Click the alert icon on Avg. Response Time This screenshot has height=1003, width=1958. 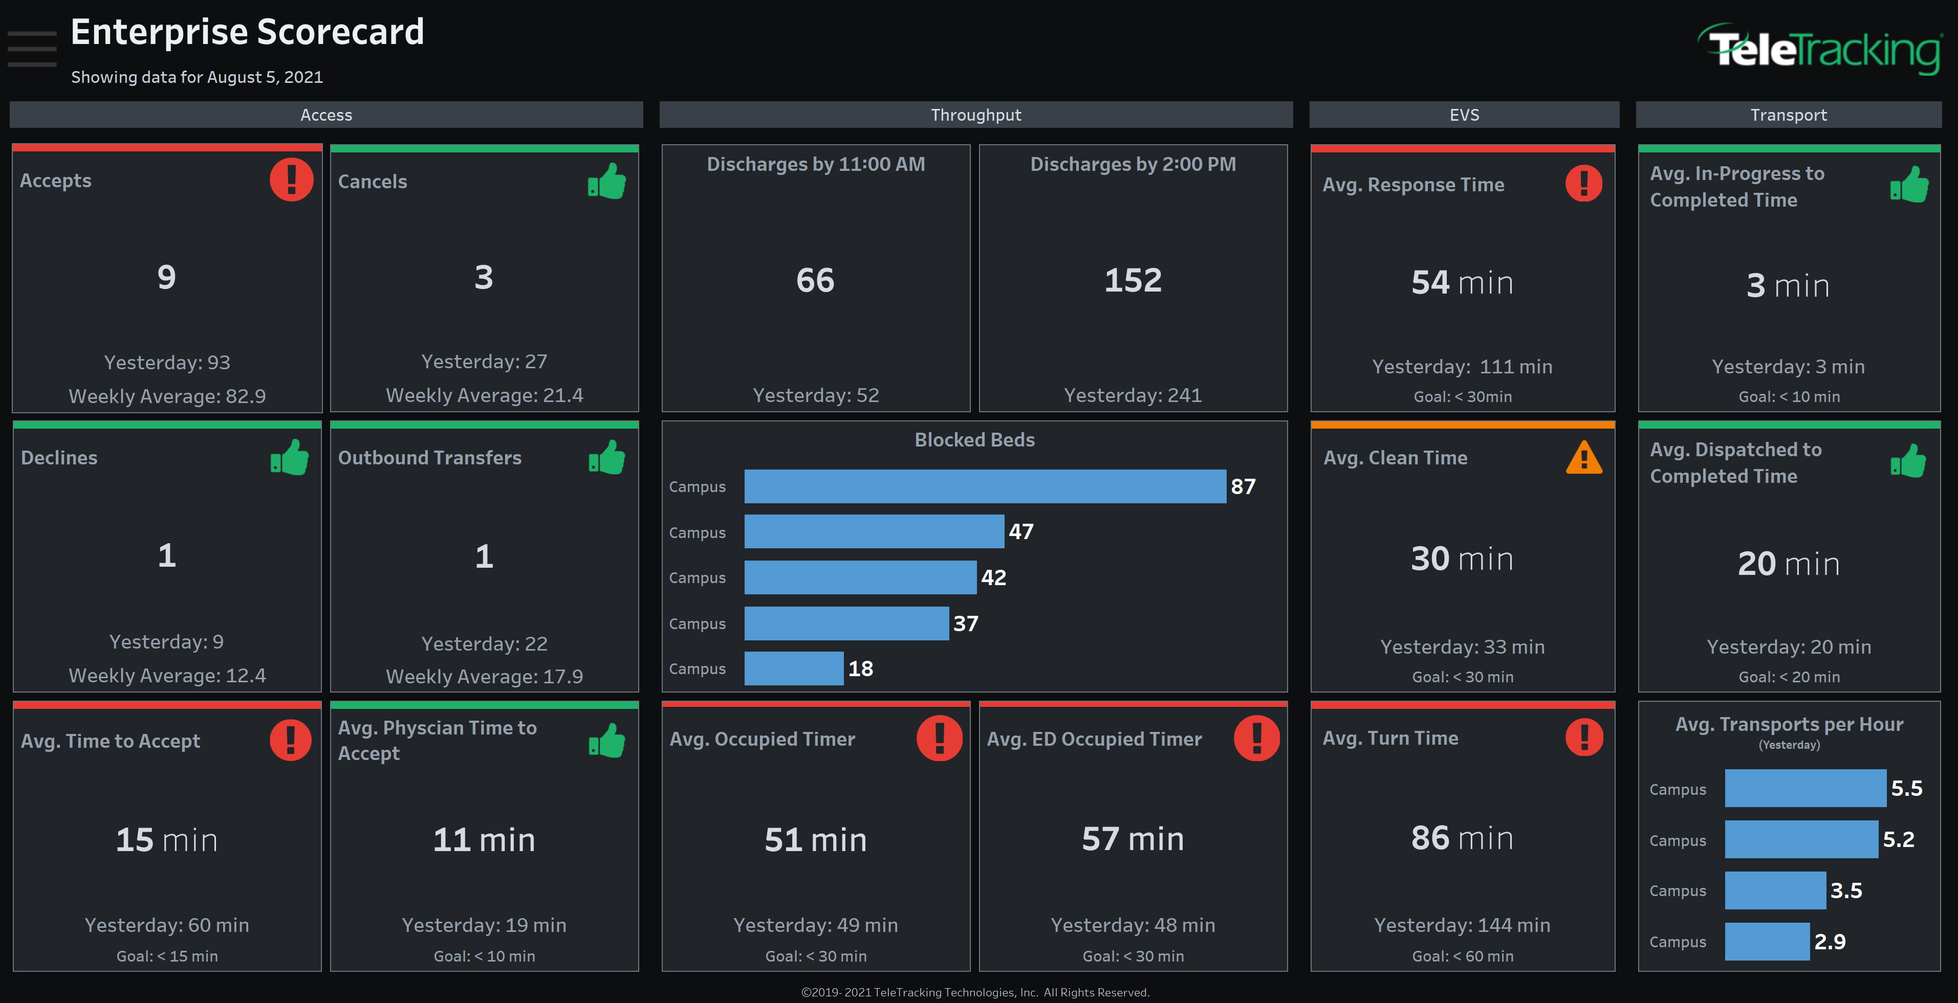(1584, 184)
